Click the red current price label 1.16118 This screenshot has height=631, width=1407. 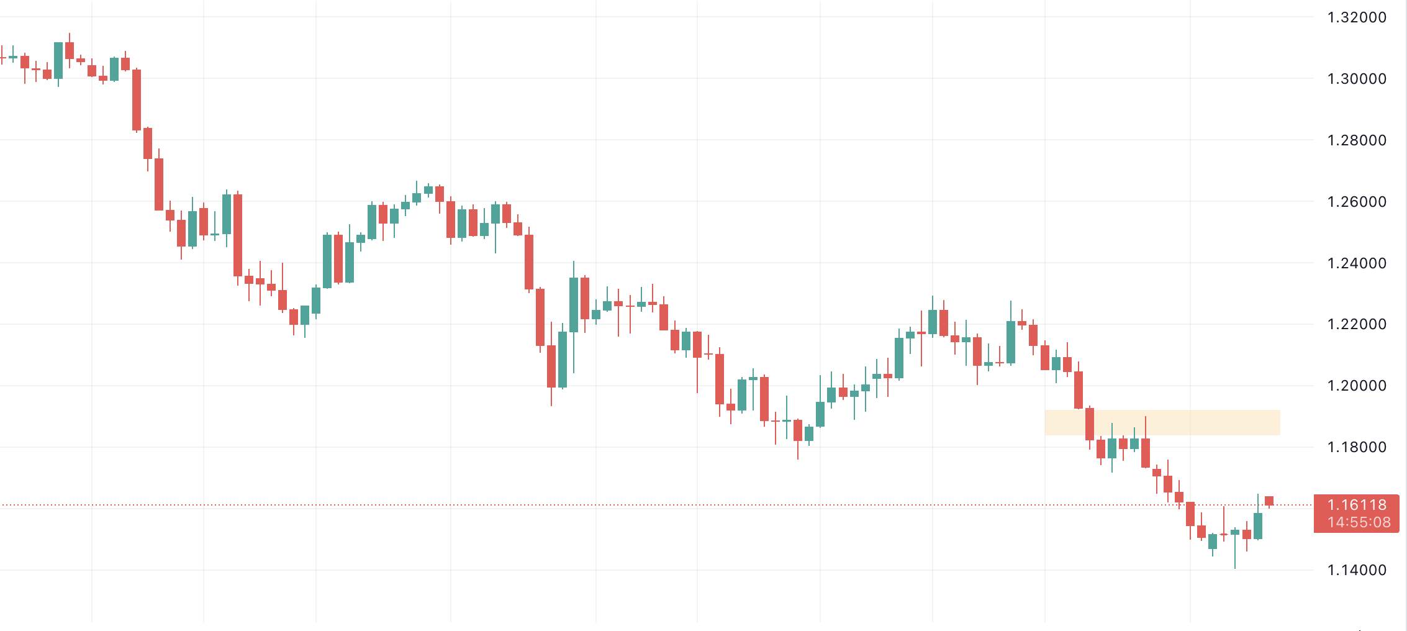[1356, 505]
